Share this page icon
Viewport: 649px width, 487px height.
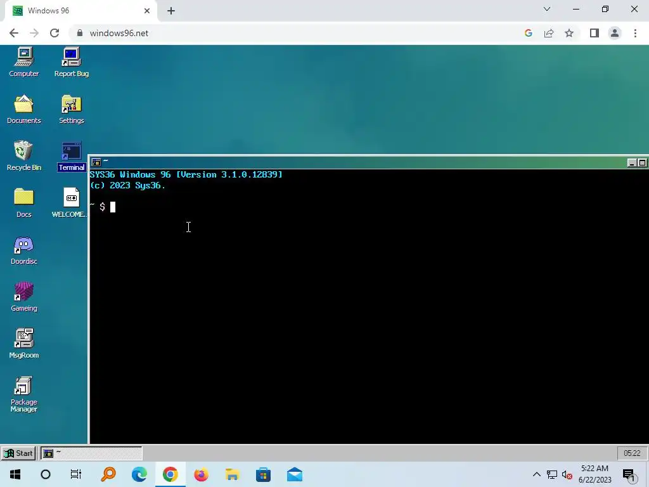[549, 33]
